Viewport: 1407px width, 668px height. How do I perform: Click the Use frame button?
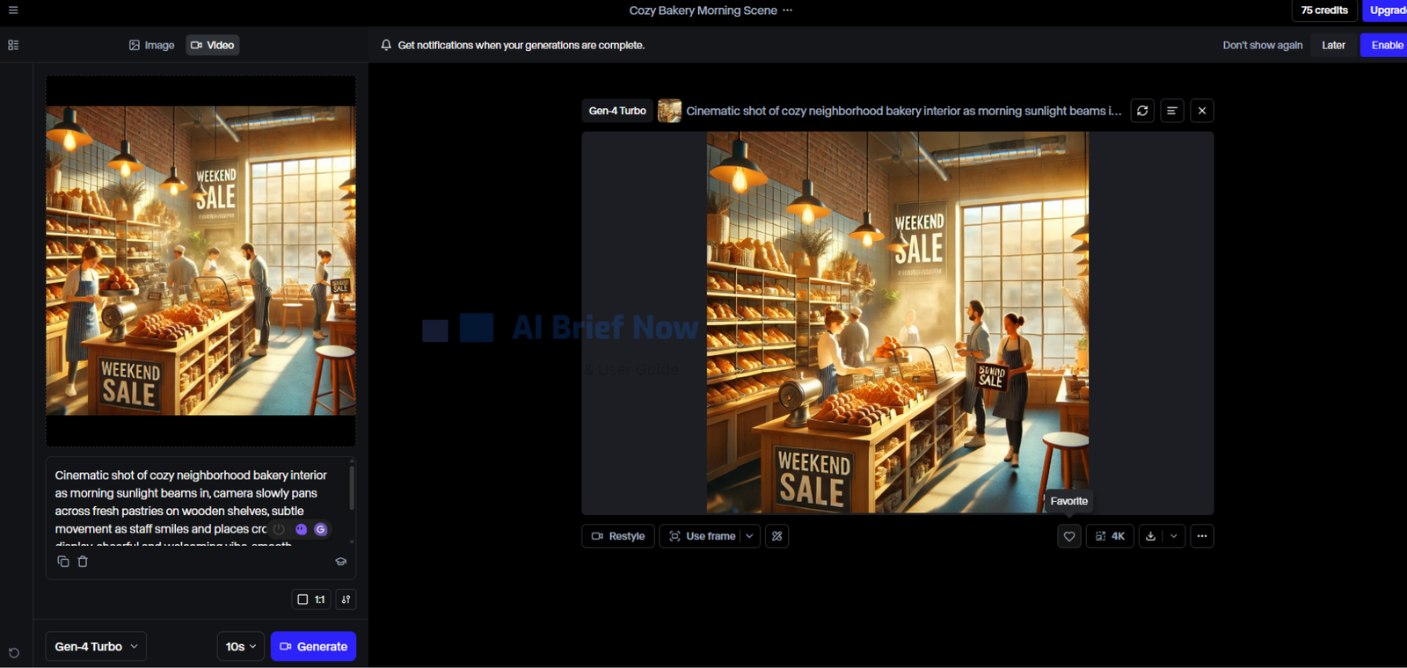click(701, 536)
